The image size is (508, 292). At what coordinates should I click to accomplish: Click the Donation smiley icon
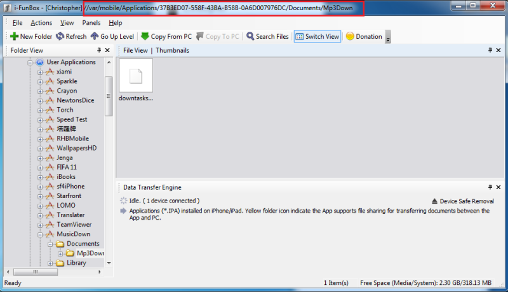[350, 37]
